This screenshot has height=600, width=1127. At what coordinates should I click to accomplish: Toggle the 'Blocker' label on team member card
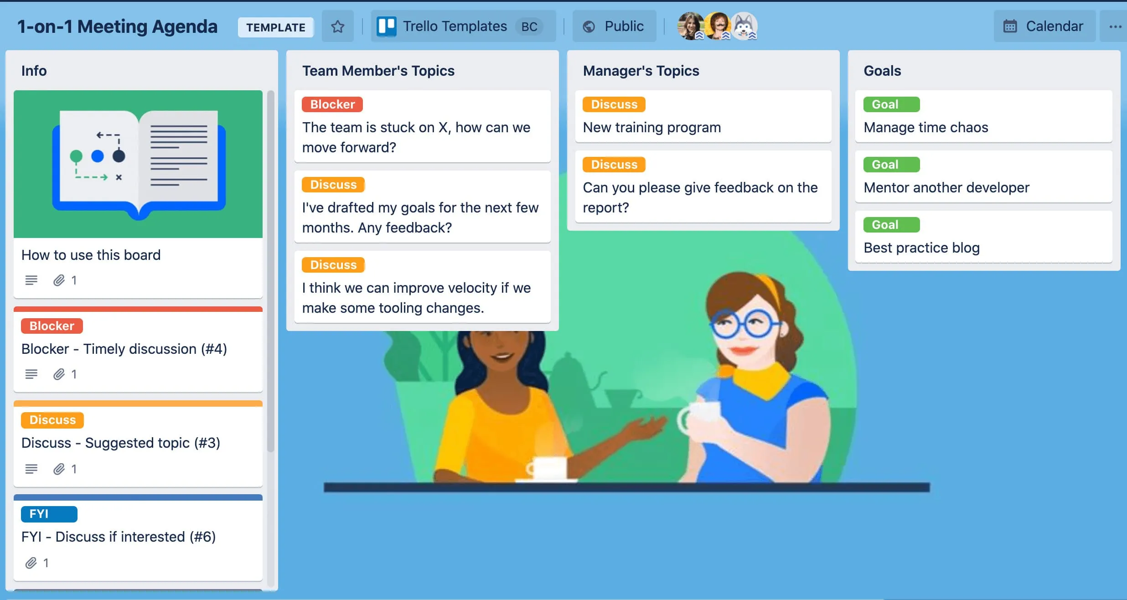pyautogui.click(x=331, y=103)
